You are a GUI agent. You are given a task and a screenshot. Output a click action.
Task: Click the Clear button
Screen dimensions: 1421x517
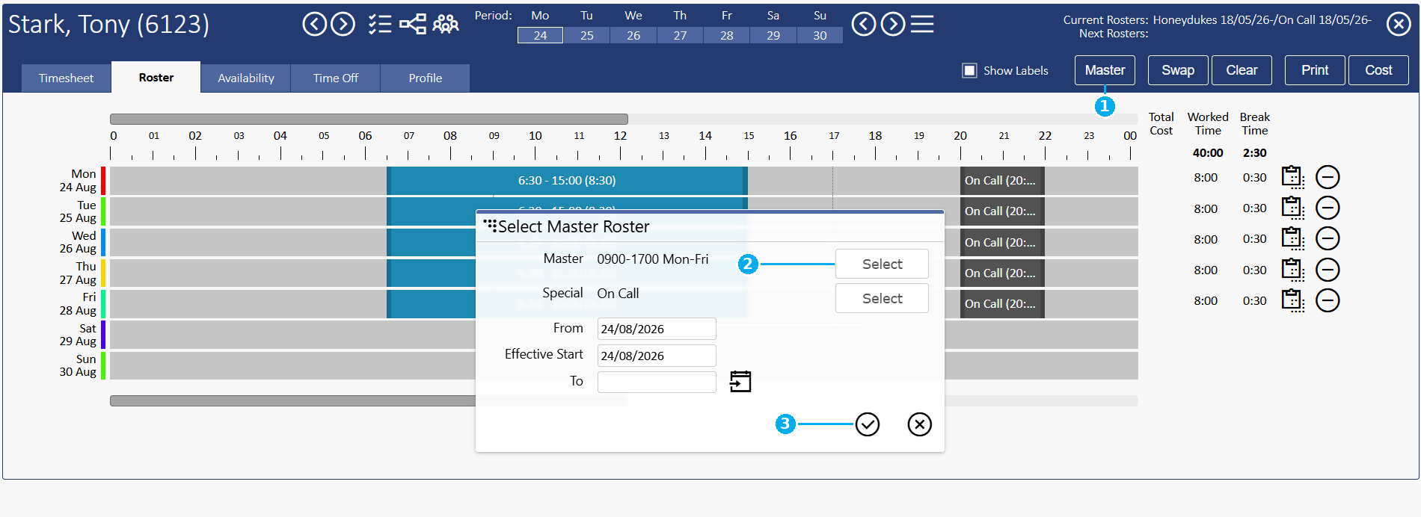(1242, 70)
